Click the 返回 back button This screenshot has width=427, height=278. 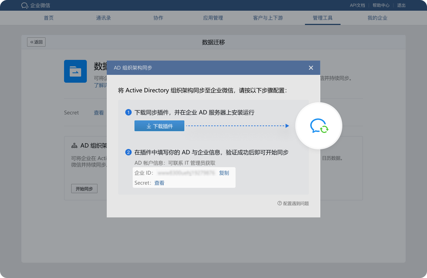tap(36, 42)
